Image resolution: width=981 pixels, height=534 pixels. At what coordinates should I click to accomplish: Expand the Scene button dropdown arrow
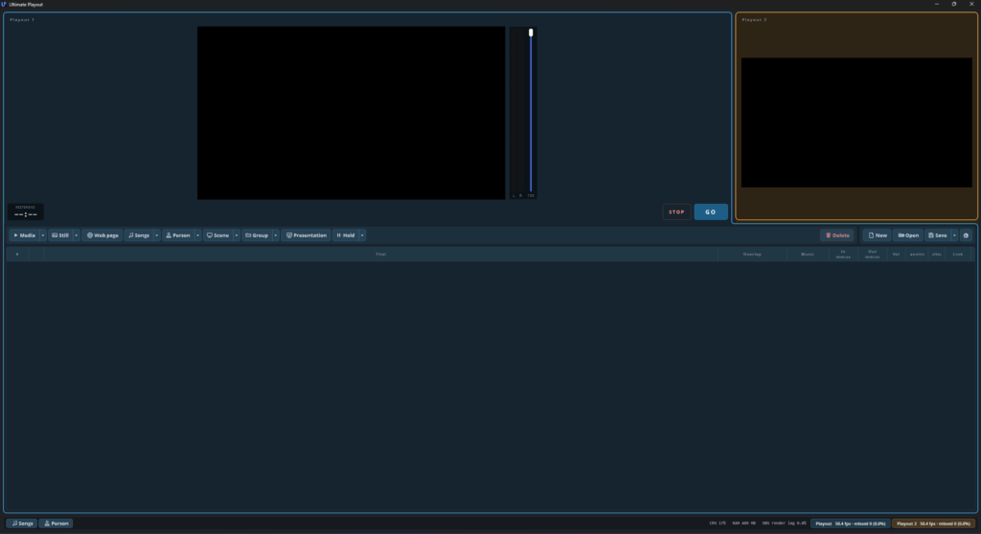click(x=237, y=235)
